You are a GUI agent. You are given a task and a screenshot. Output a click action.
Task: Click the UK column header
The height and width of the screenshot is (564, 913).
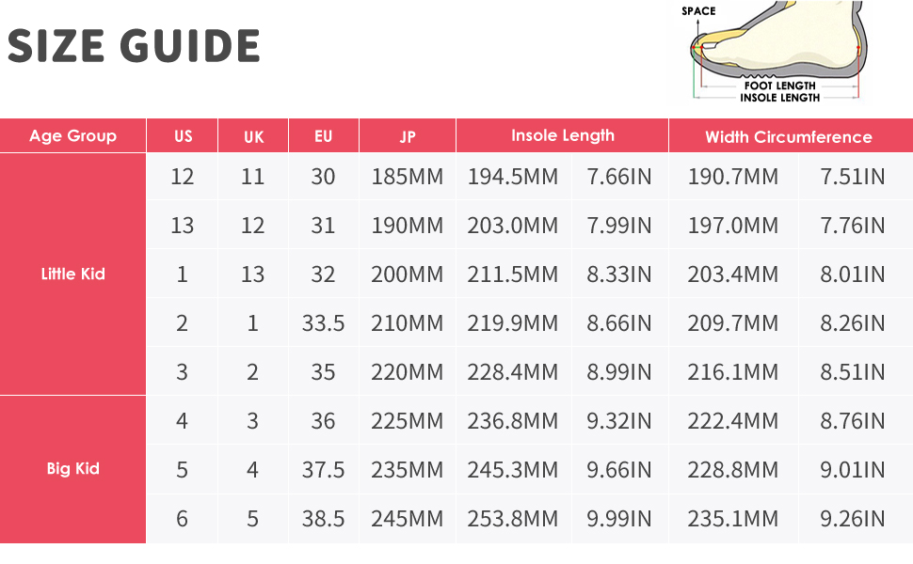(253, 136)
